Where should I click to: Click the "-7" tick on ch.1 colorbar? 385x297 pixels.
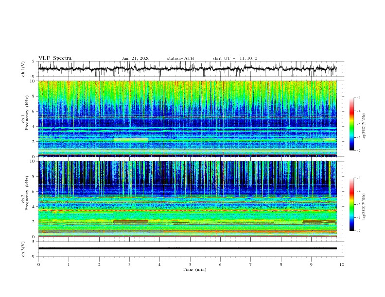358,151
